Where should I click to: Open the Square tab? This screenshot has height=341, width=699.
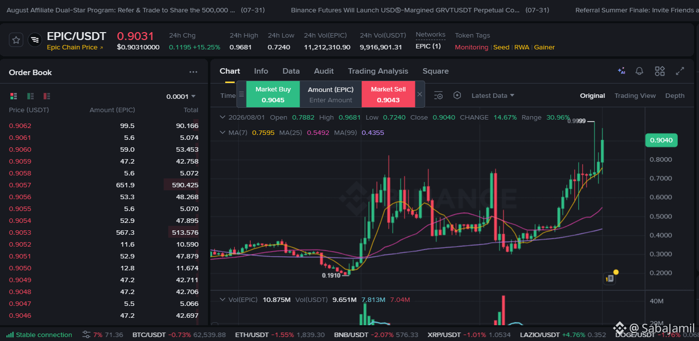click(x=436, y=71)
